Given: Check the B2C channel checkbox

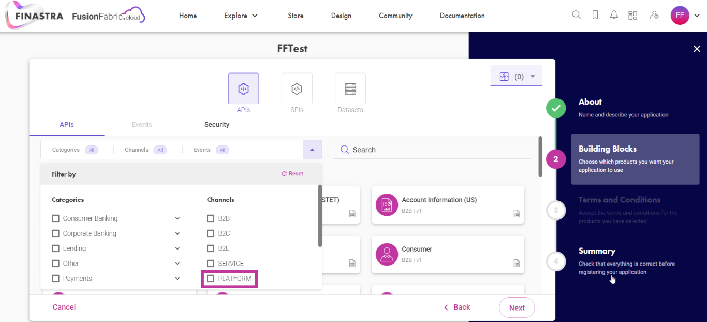Looking at the screenshot, I should click(x=211, y=233).
